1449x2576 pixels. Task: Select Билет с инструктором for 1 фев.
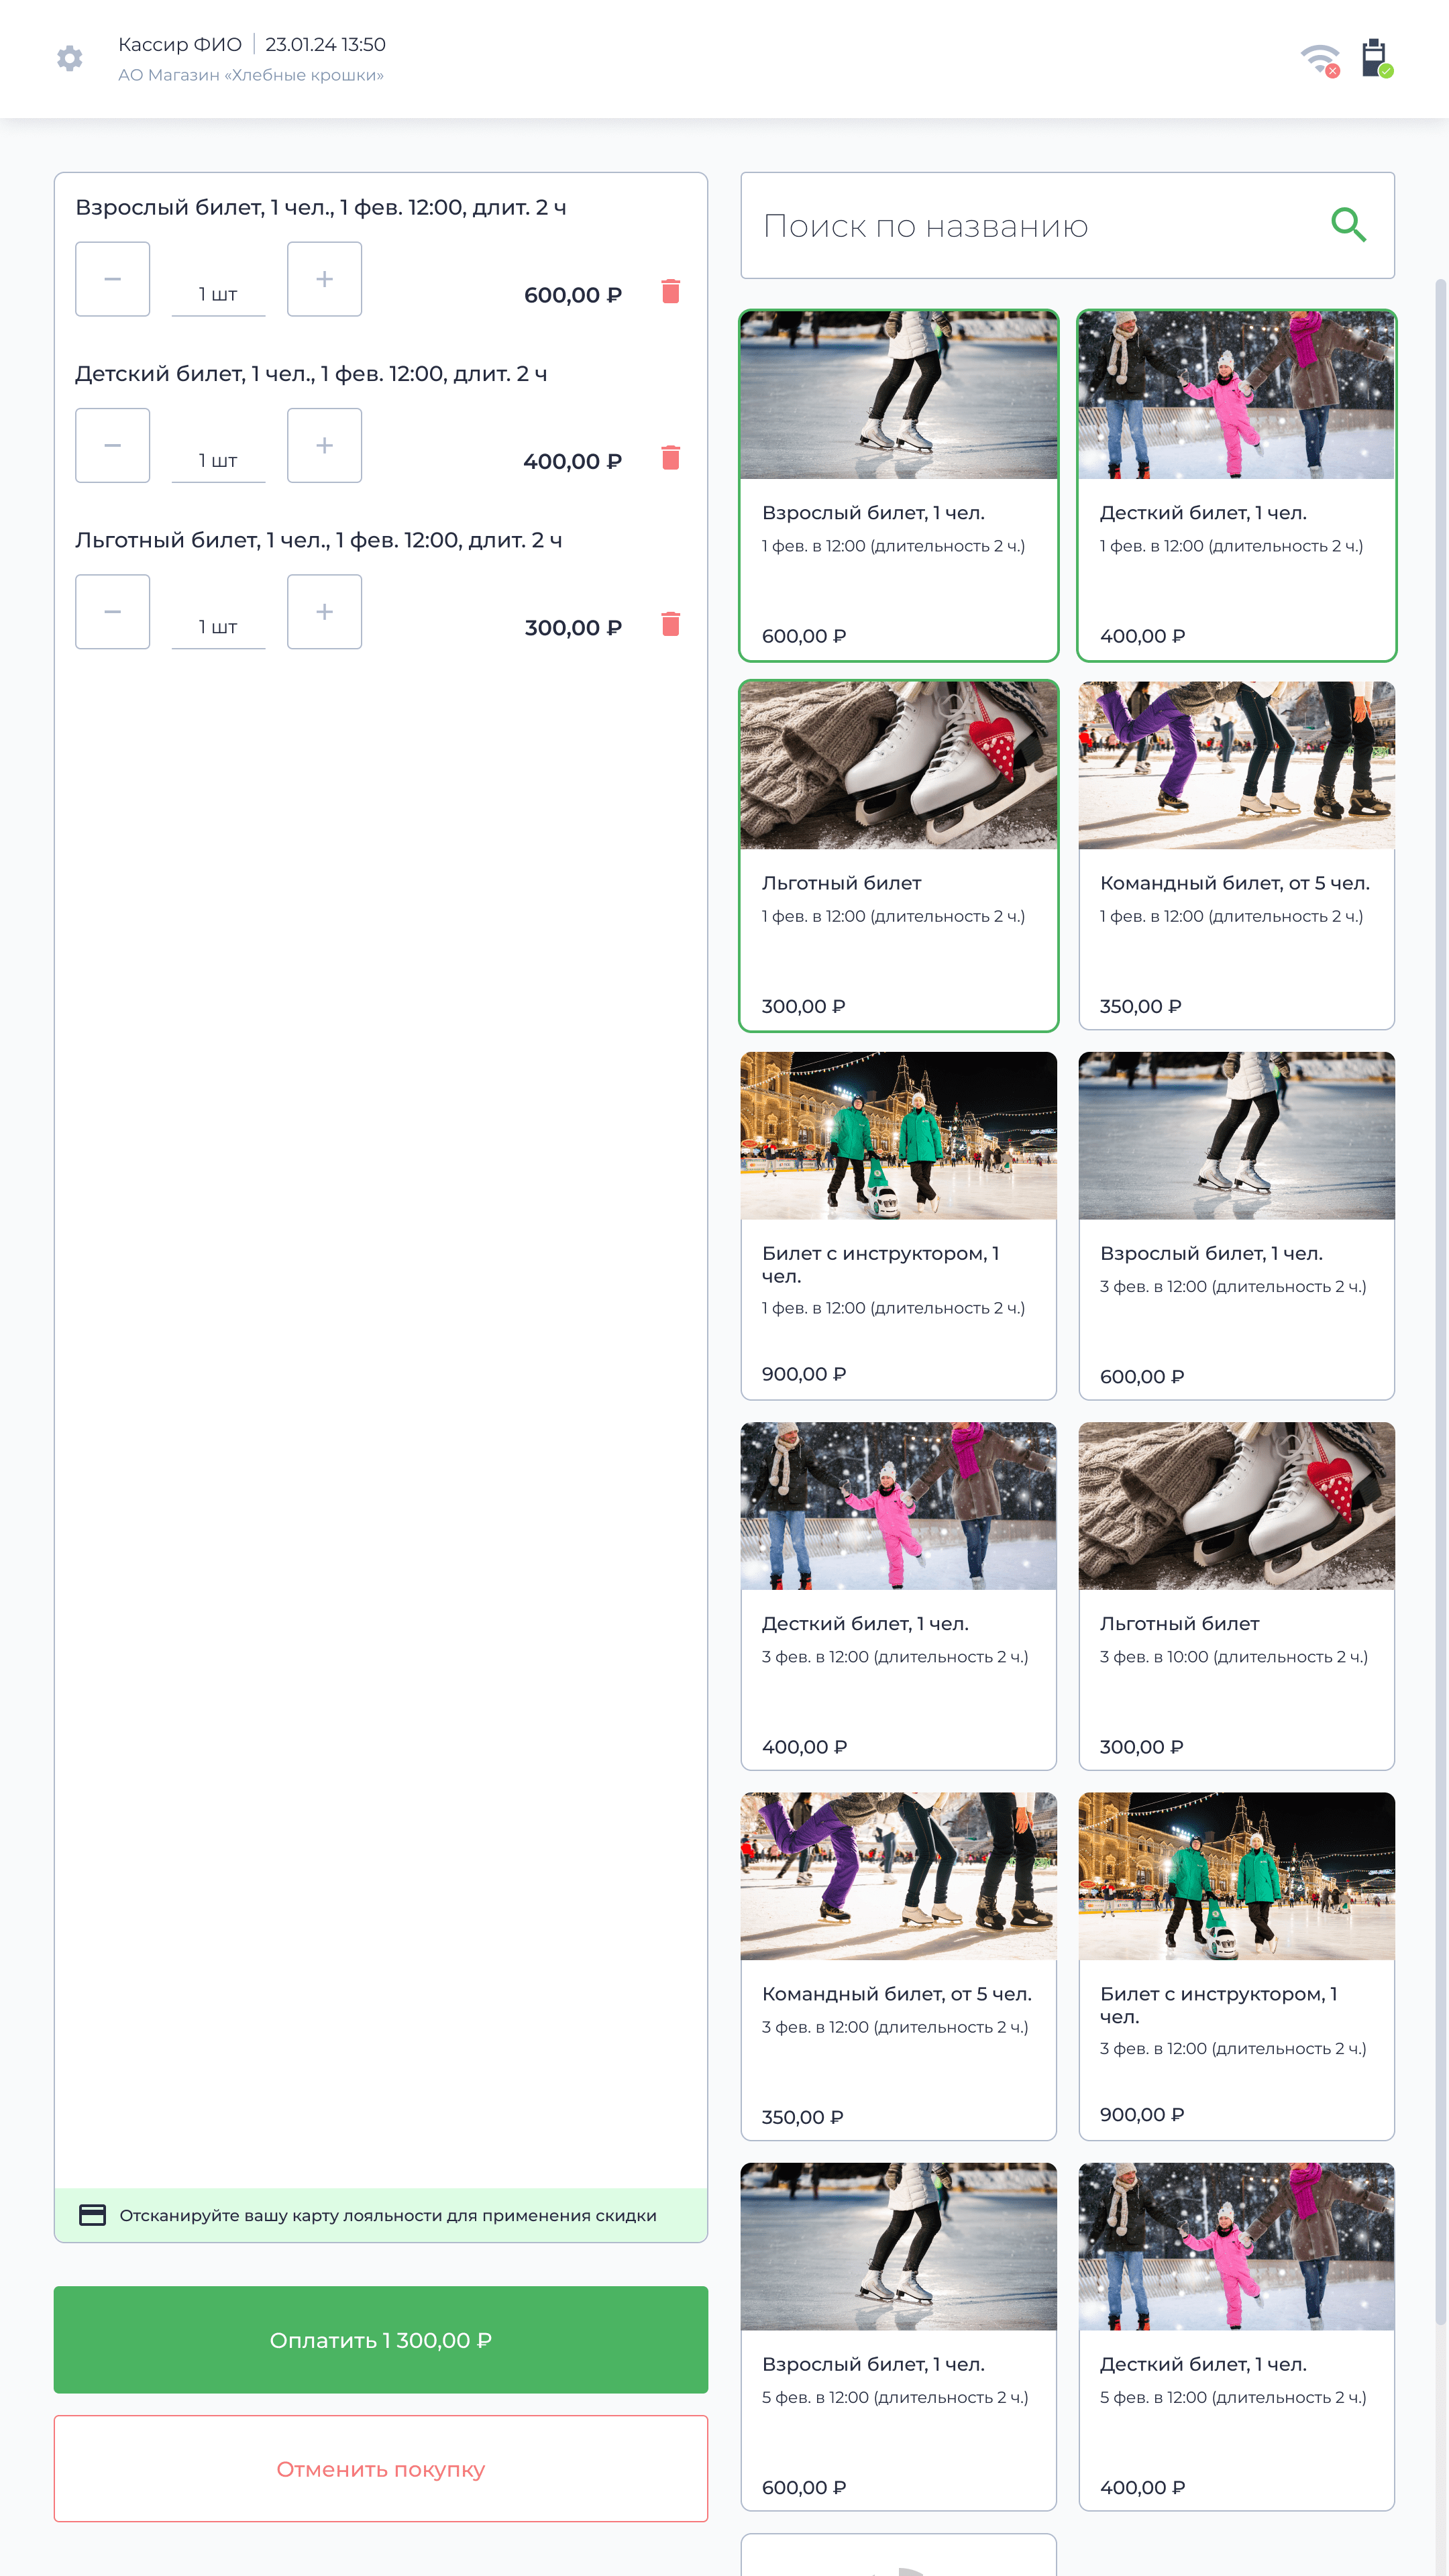[x=898, y=1226]
